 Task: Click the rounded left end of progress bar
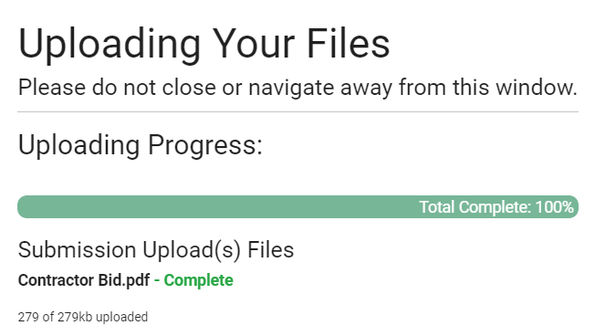tap(25, 207)
